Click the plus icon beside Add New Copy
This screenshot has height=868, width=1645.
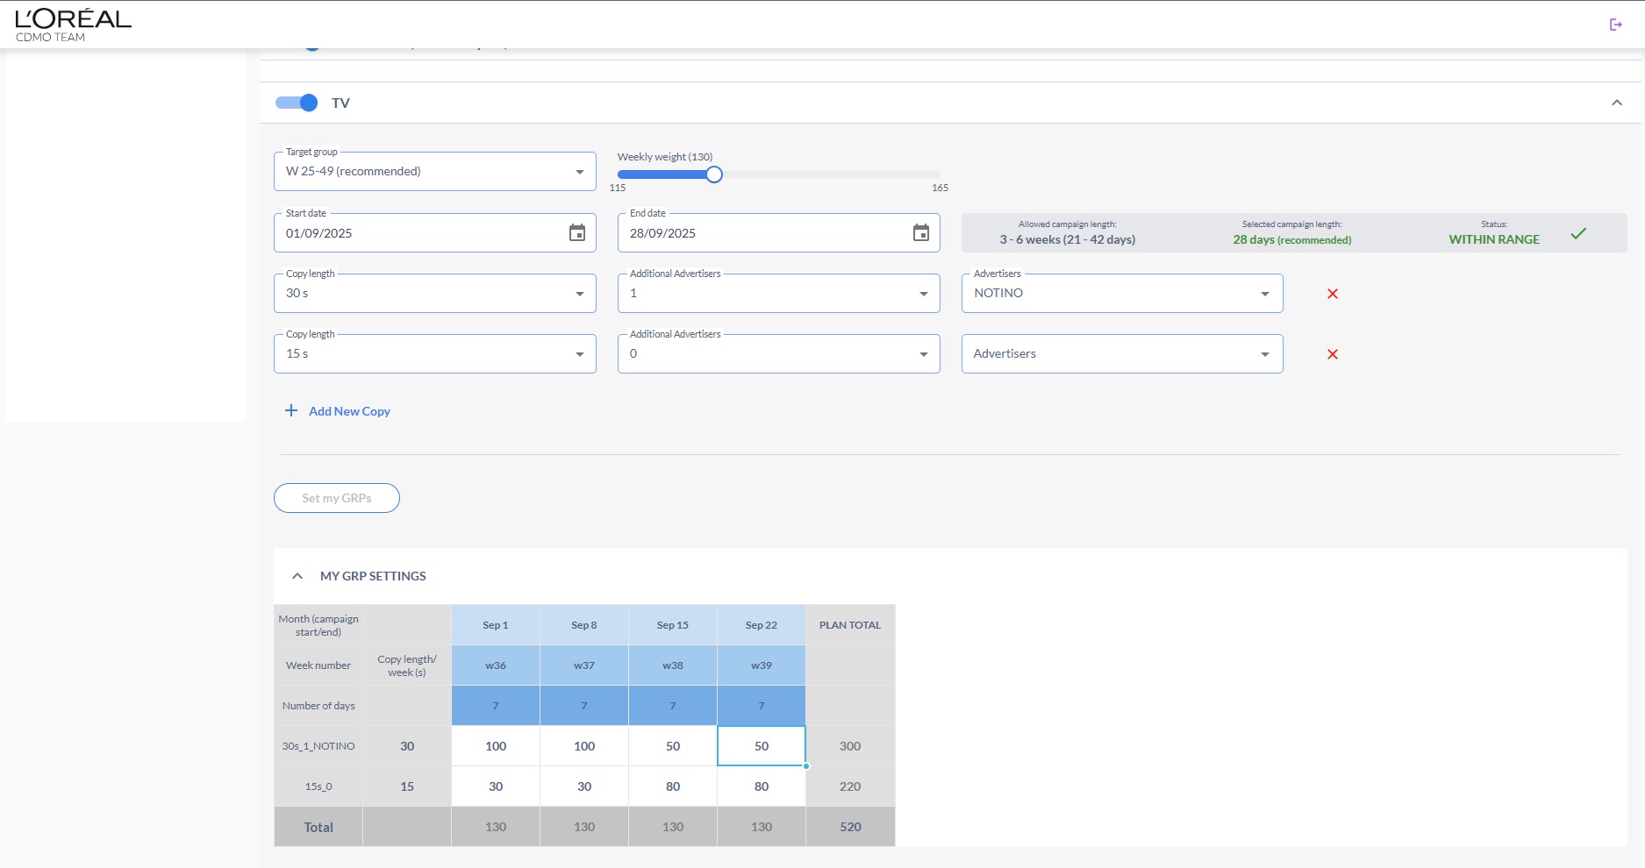(x=291, y=411)
